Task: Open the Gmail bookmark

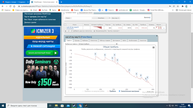Action: 34,10
